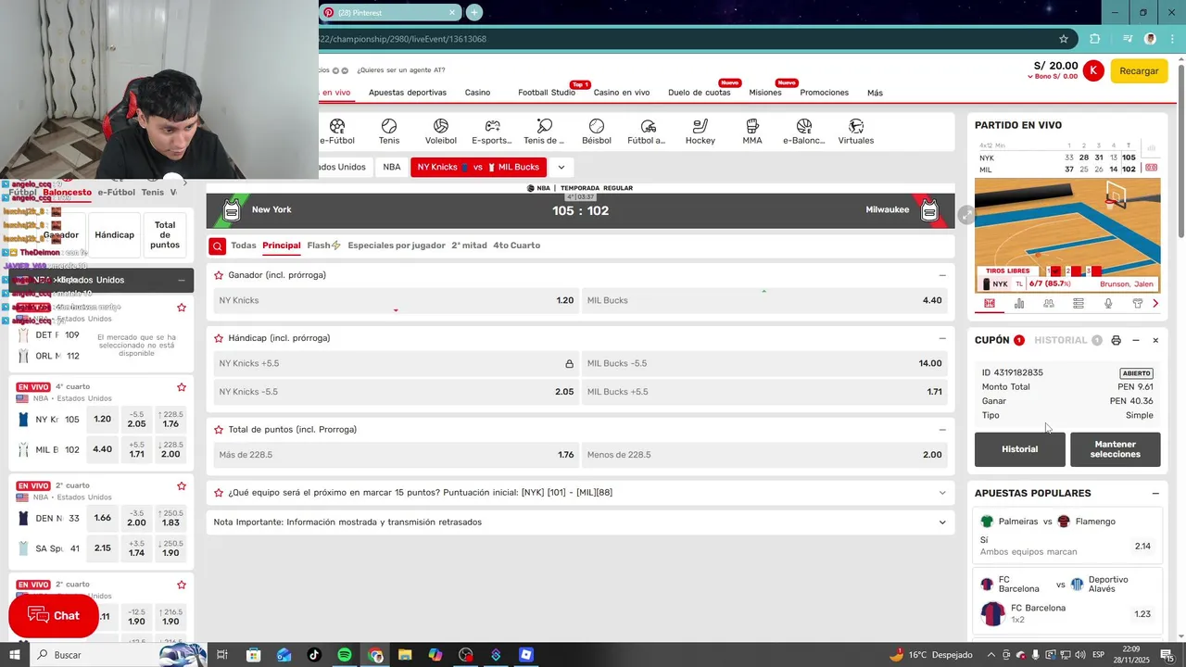Select the MMA sport icon

click(752, 132)
